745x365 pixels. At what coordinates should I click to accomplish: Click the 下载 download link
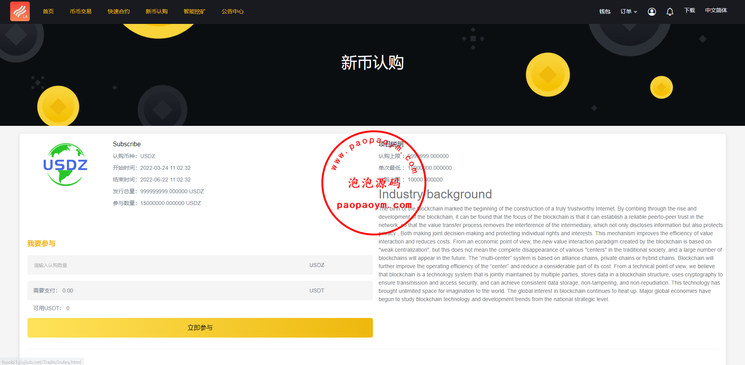pyautogui.click(x=689, y=11)
